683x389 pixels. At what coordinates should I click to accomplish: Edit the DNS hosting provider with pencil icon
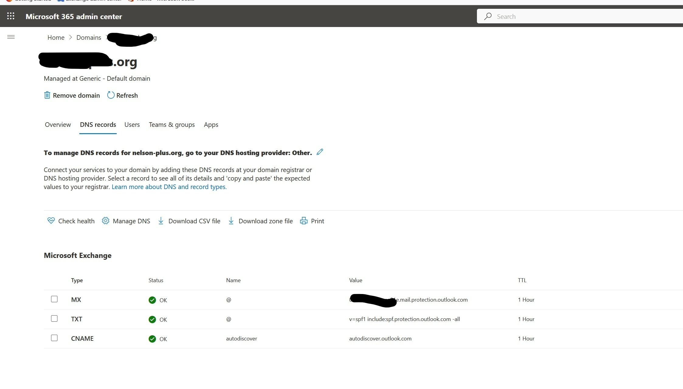(x=319, y=152)
